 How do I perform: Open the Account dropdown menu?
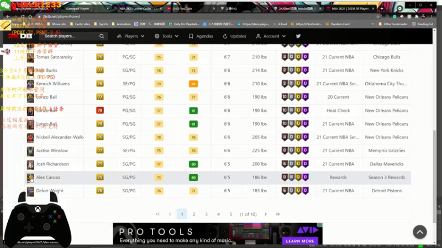point(271,36)
